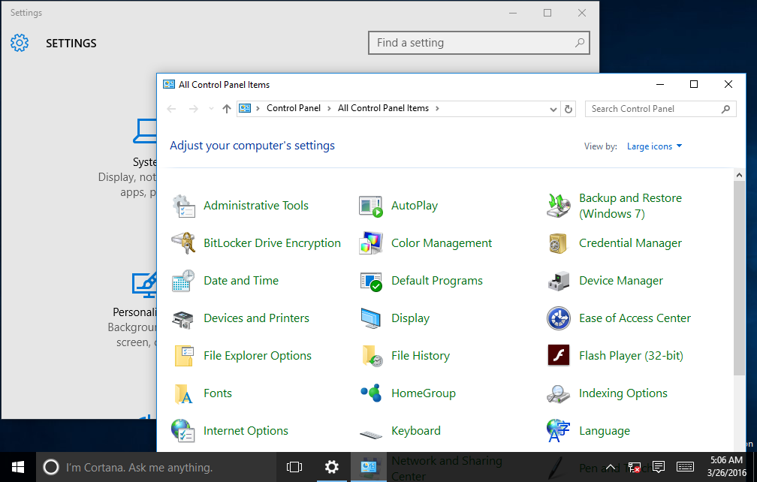This screenshot has height=482, width=757.
Task: Click the Internet Options text link
Action: (x=246, y=431)
